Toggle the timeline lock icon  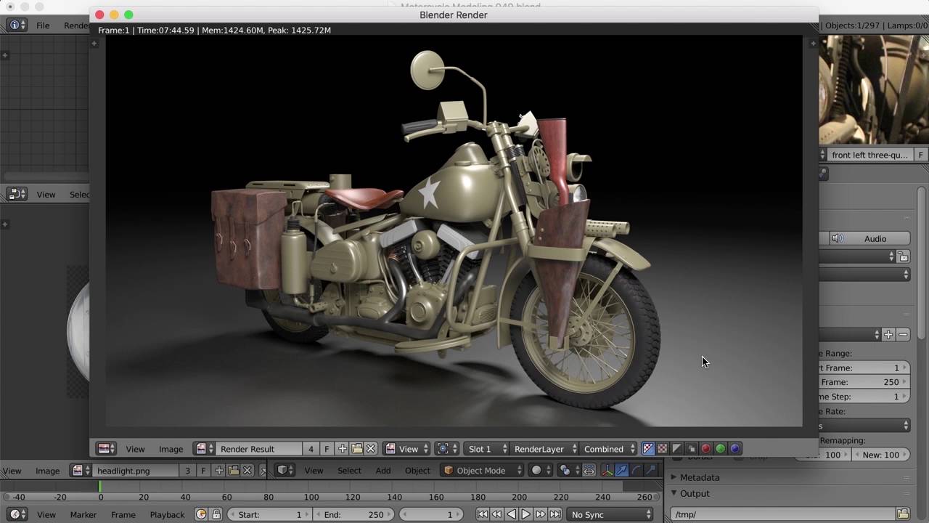click(x=216, y=514)
